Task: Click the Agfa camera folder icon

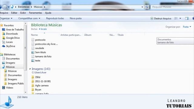Action: 33,85
